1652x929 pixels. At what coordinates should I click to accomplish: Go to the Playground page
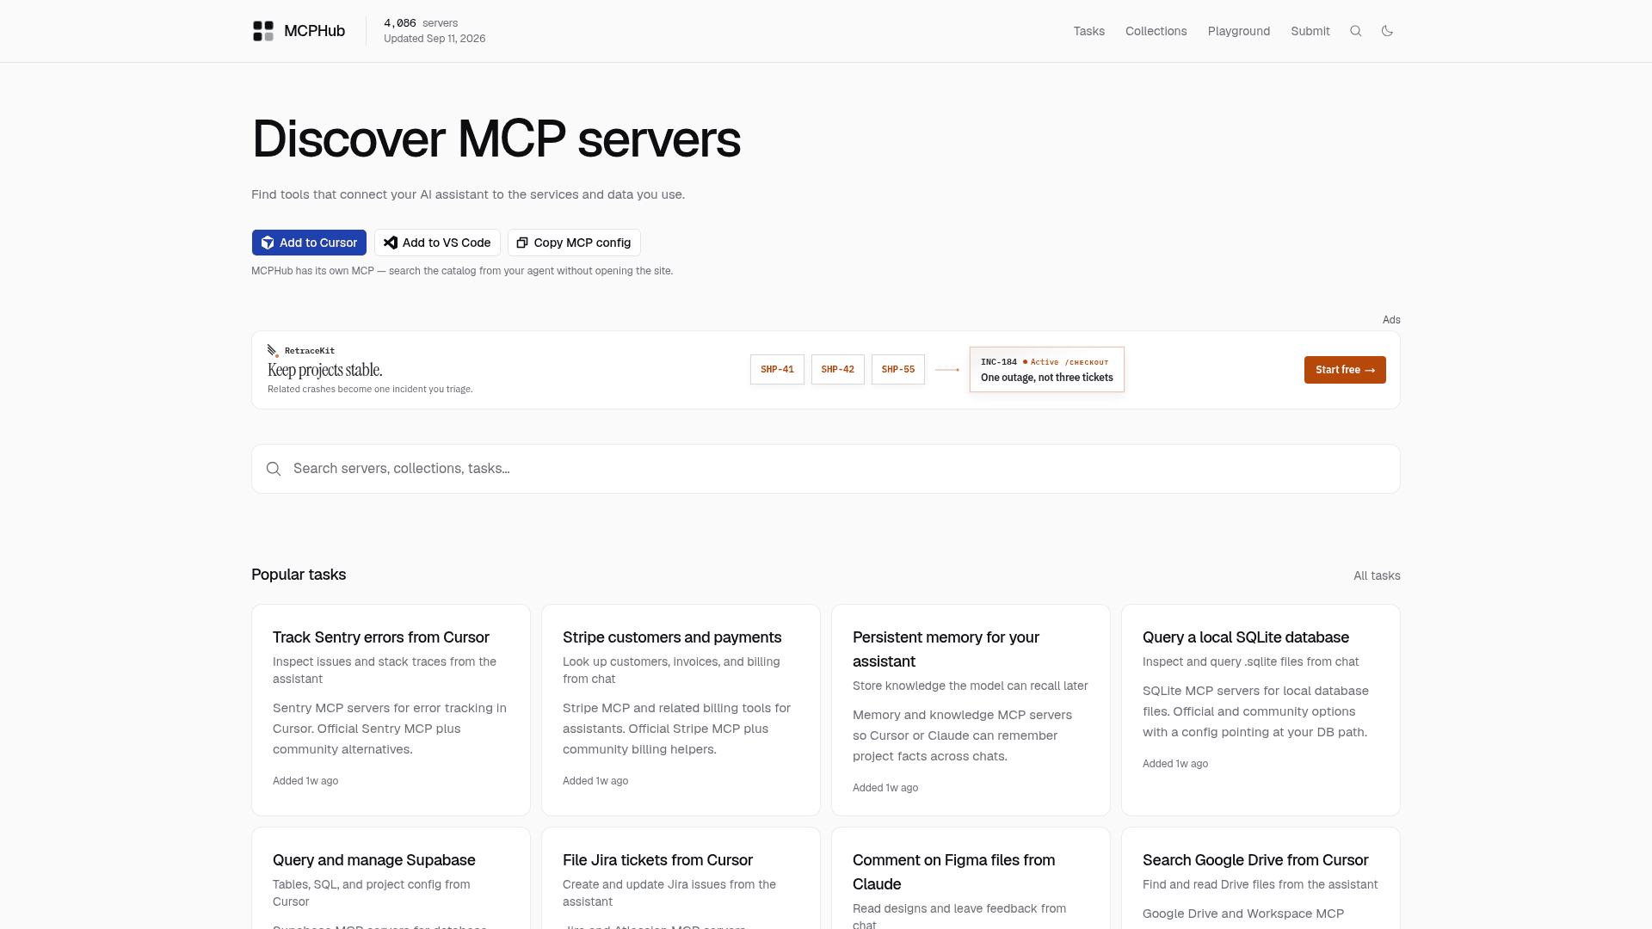[1238, 31]
